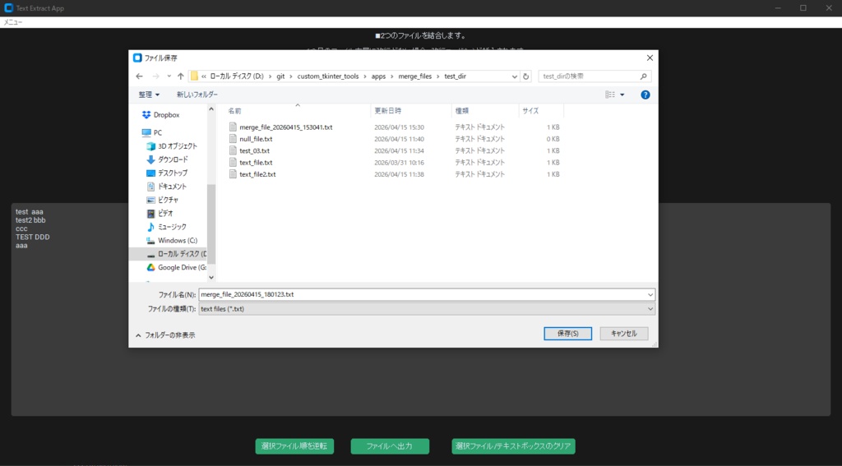
Task: Click 選択ファイル/テキストボックスのクリア button
Action: [x=513, y=446]
